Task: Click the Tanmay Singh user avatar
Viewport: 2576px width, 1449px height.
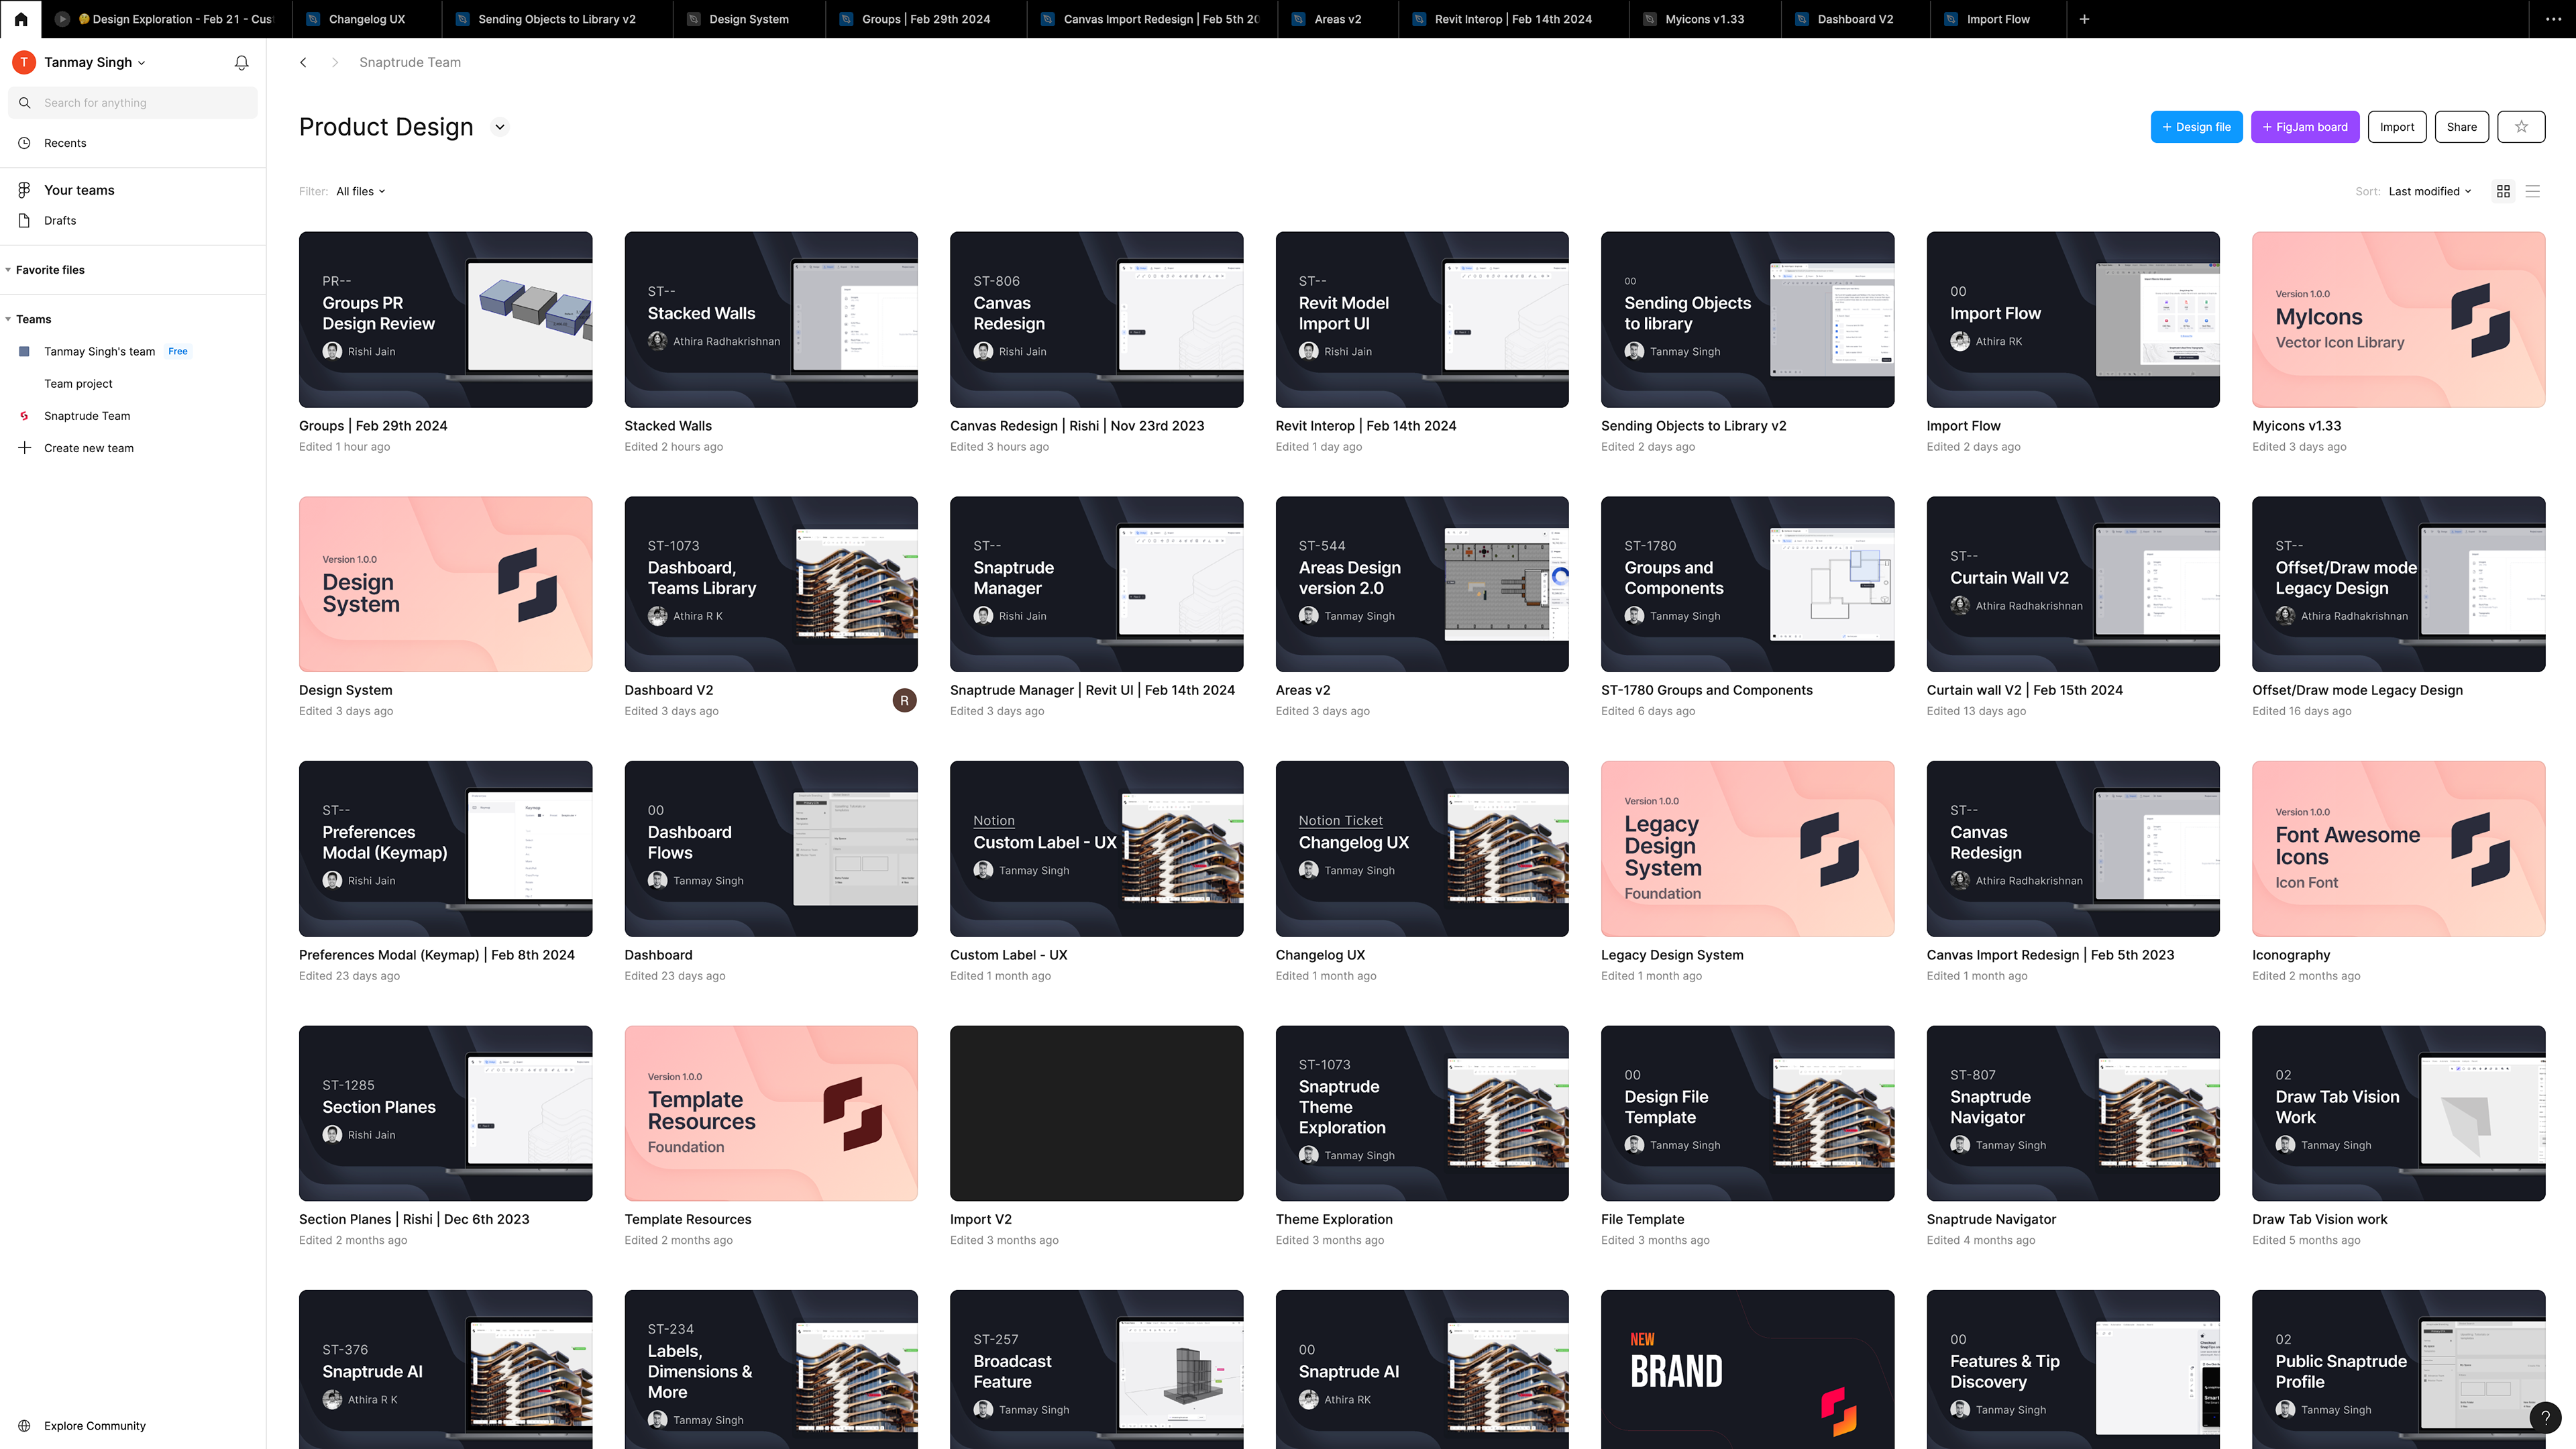Action: click(x=24, y=62)
